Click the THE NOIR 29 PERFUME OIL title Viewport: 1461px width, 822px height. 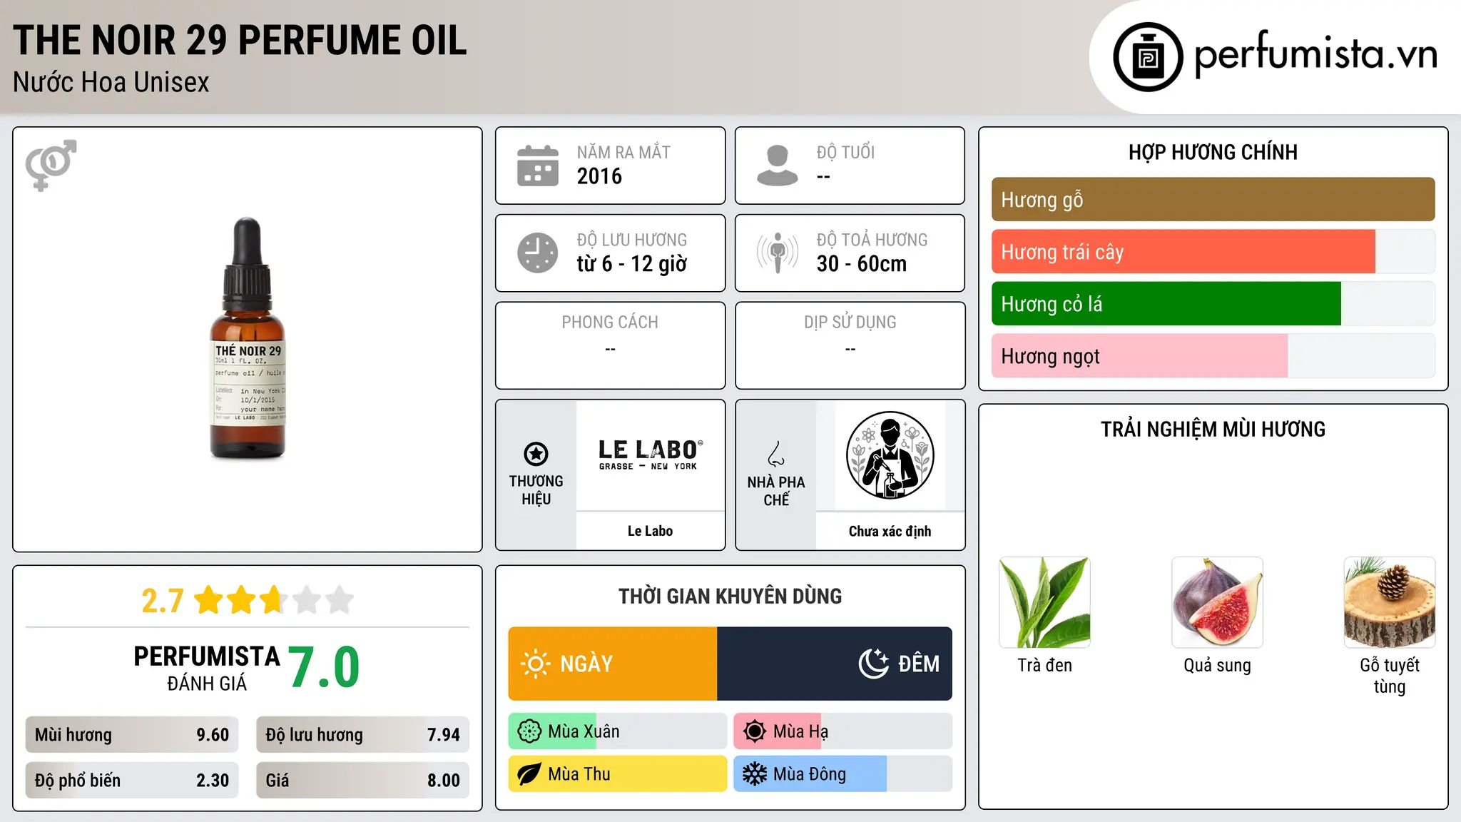[240, 40]
